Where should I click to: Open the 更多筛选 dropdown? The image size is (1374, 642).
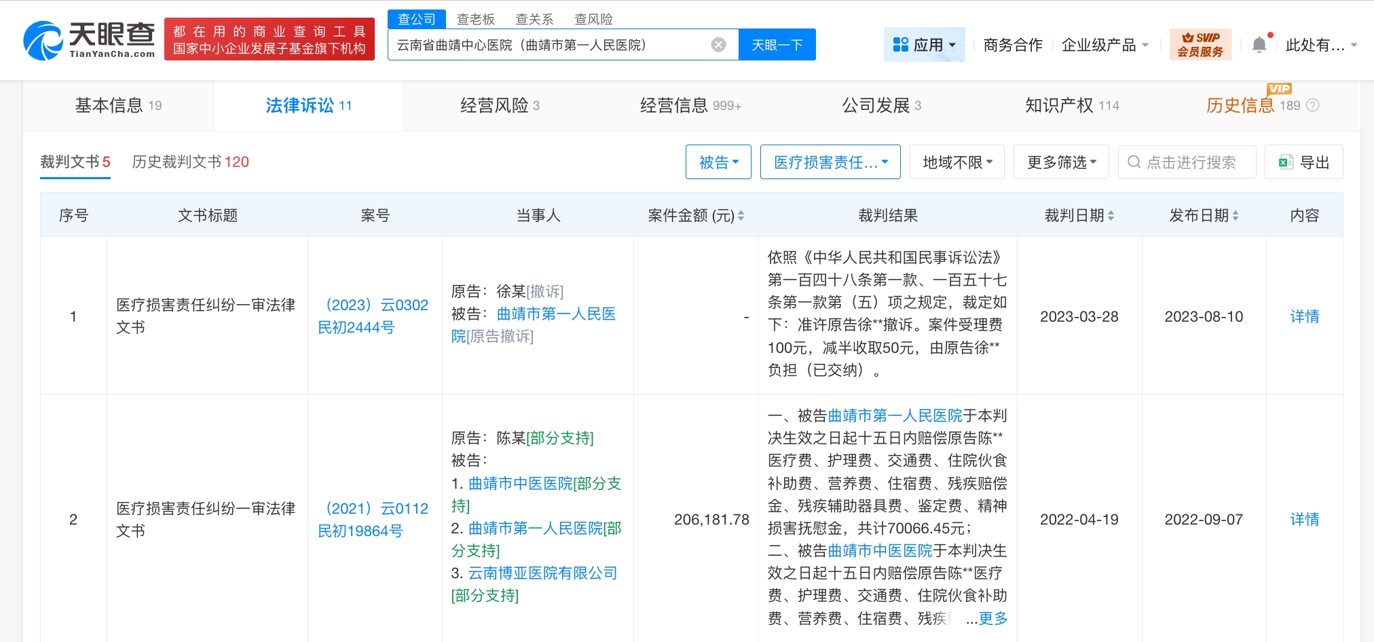tap(1060, 162)
